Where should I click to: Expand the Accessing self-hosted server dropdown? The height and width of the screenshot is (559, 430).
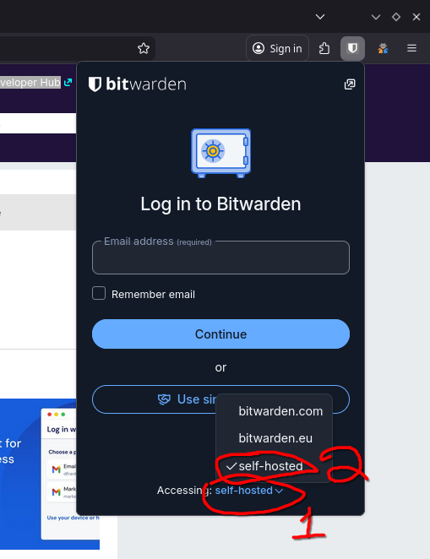(249, 491)
